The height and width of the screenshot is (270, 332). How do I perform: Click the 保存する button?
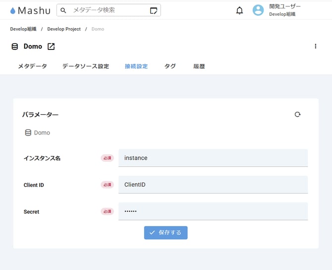pyautogui.click(x=166, y=232)
